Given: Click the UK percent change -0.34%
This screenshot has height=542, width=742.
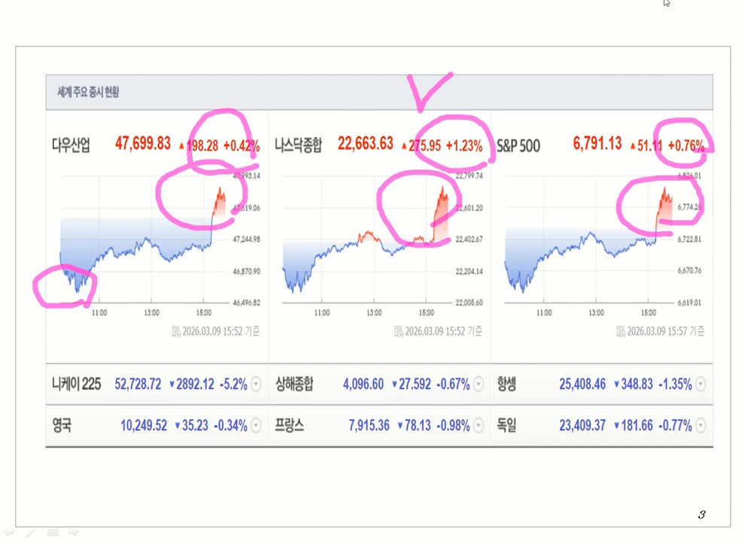Looking at the screenshot, I should tap(230, 425).
